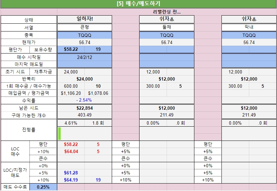This screenshot has height=191, width=277.
Task: Select the 403.49 purchasable count cell
Action: 85,115
